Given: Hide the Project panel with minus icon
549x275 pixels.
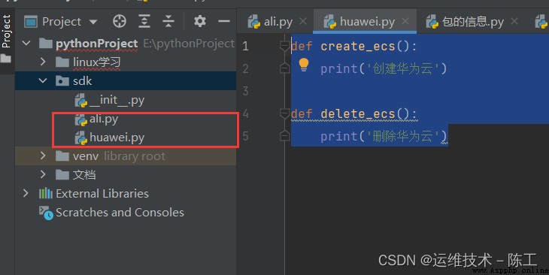Looking at the screenshot, I should (223, 21).
